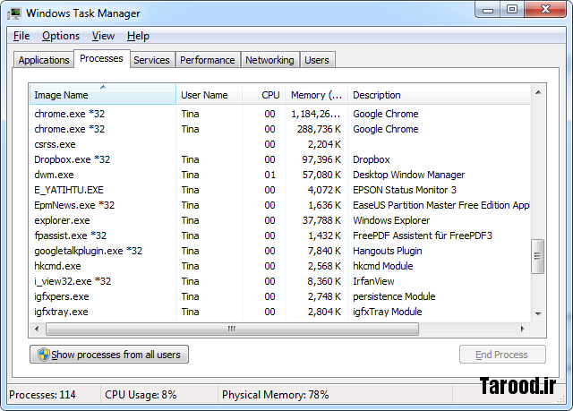Select the igfxpers.exe process

pyautogui.click(x=280, y=296)
